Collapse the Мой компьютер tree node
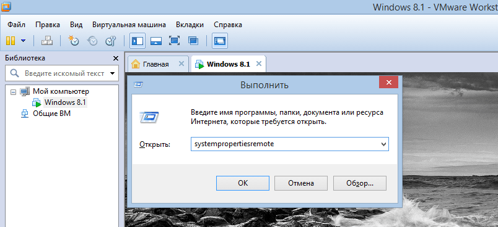This screenshot has width=498, height=227. click(13, 92)
